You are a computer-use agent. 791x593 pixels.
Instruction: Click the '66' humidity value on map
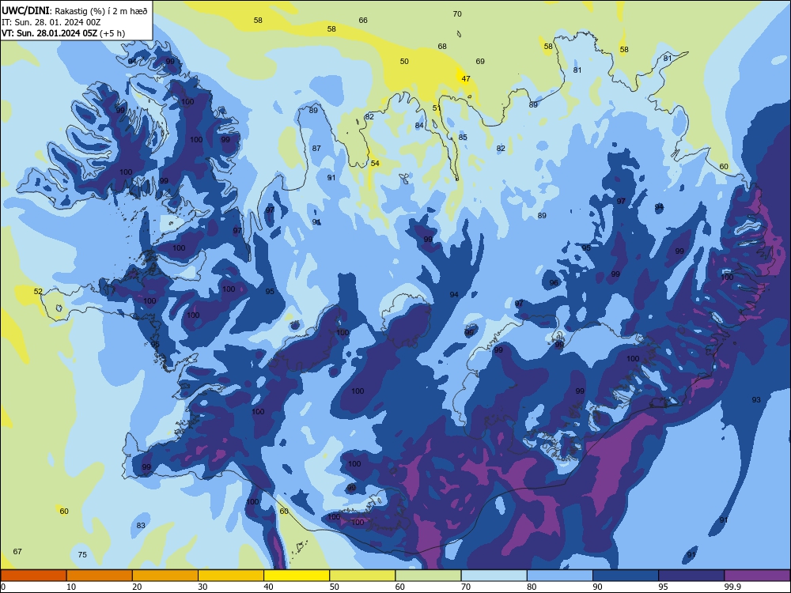point(363,21)
